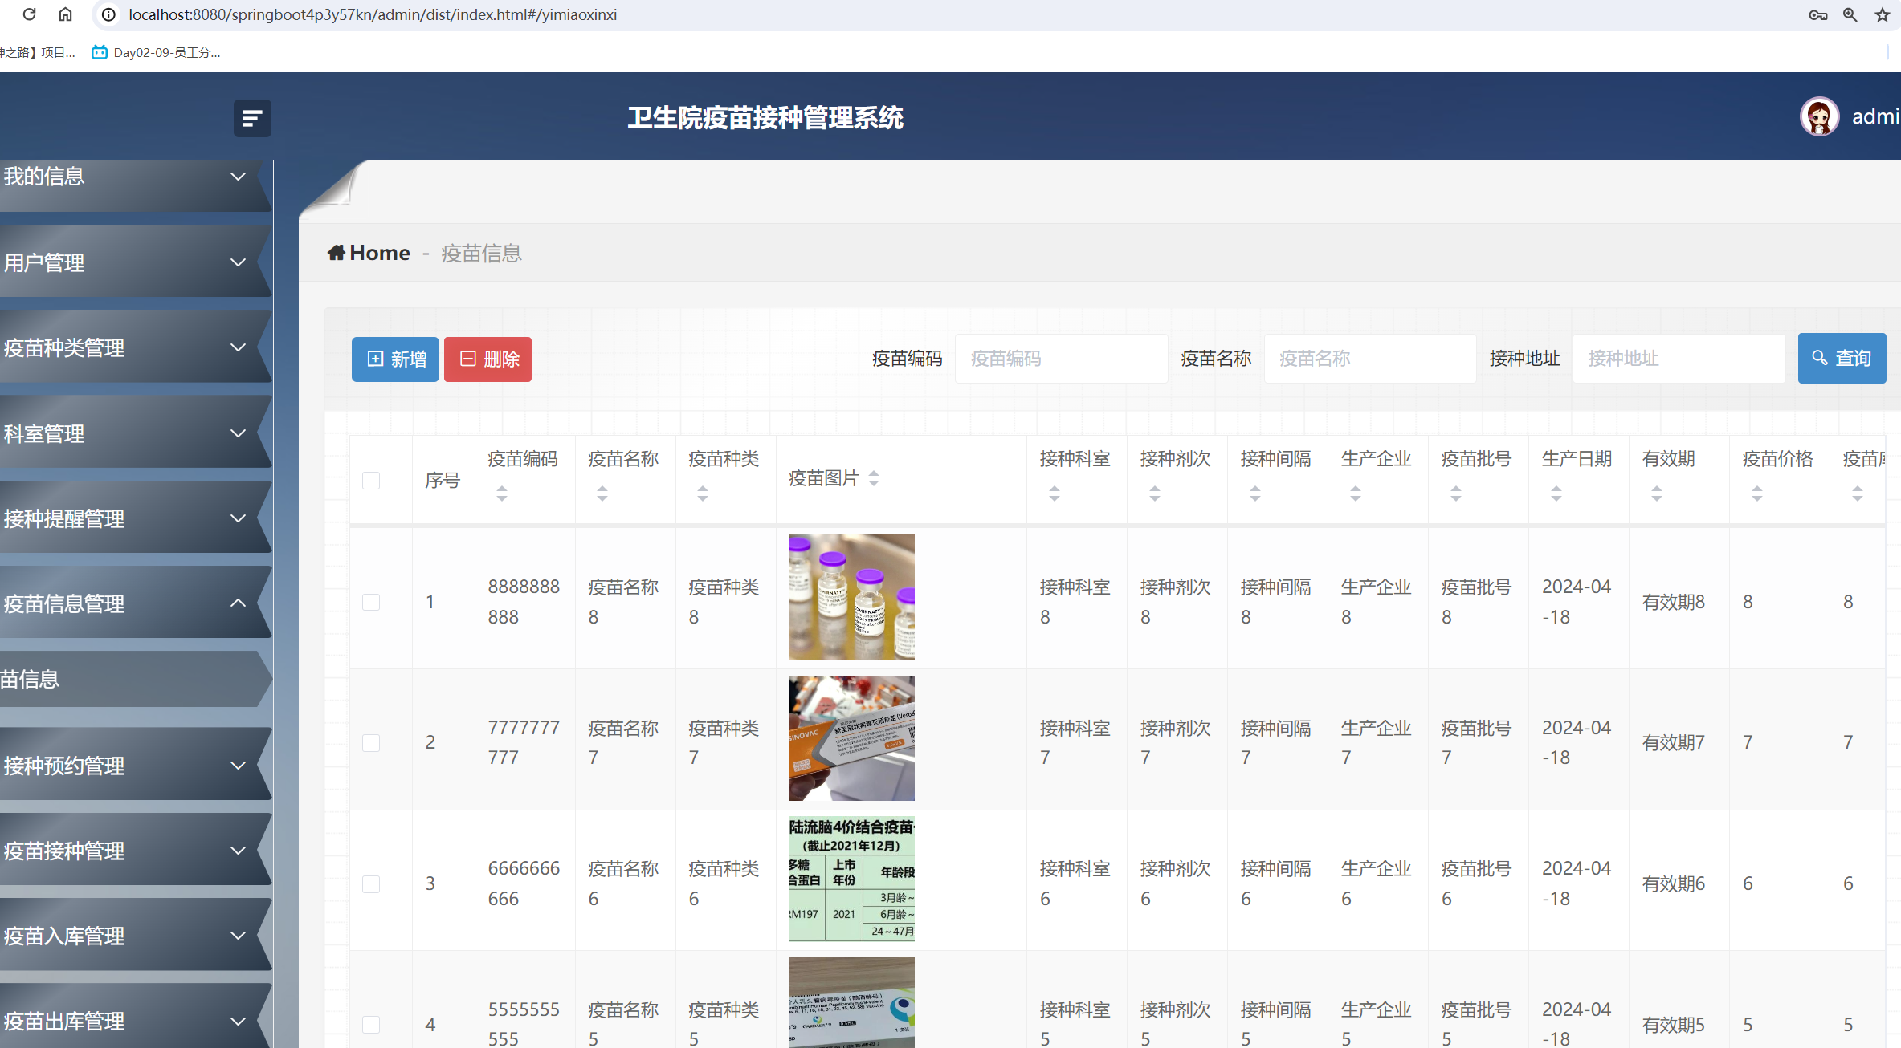Click the admin avatar image

point(1819,116)
